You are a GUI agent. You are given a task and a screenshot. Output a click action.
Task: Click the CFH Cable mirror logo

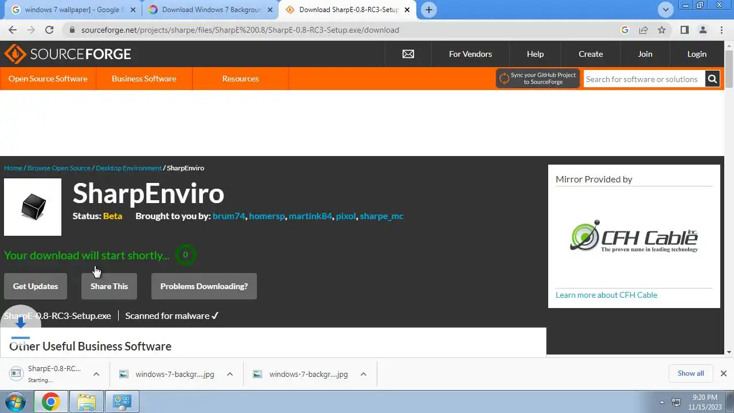click(x=634, y=236)
